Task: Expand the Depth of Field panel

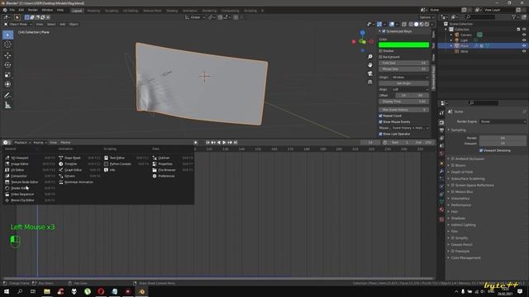Action: coord(449,172)
